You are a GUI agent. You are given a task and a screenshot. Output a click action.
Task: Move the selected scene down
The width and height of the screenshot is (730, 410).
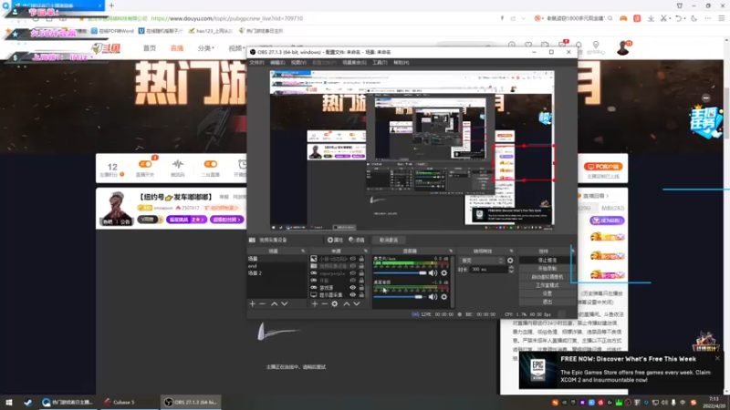[x=285, y=303]
